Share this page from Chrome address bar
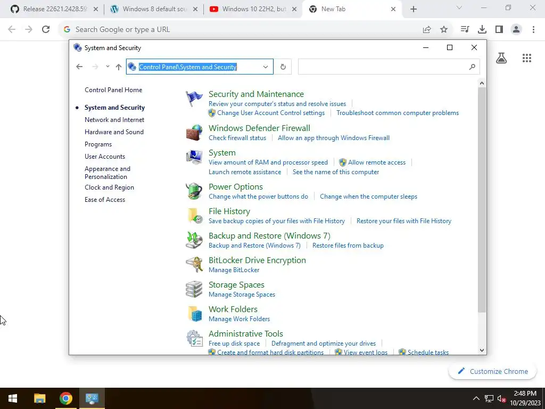This screenshot has width=545, height=409. click(x=427, y=30)
